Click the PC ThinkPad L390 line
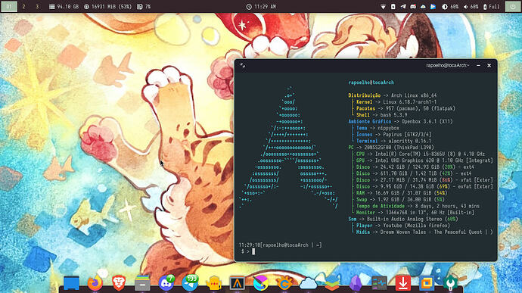The height and width of the screenshot is (293, 522). [x=391, y=148]
